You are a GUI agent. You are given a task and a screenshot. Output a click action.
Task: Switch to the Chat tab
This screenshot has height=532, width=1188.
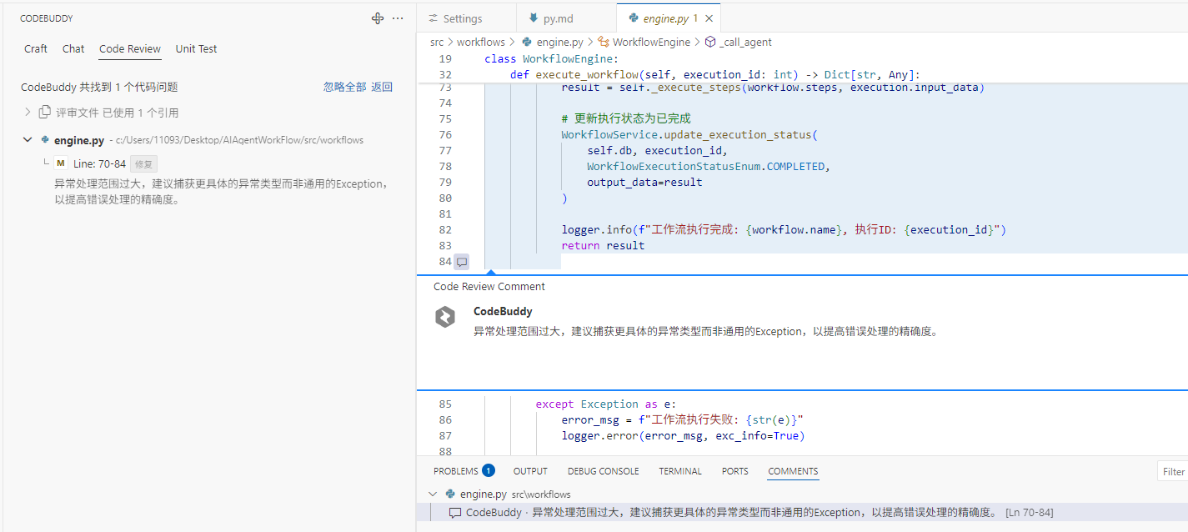(73, 48)
